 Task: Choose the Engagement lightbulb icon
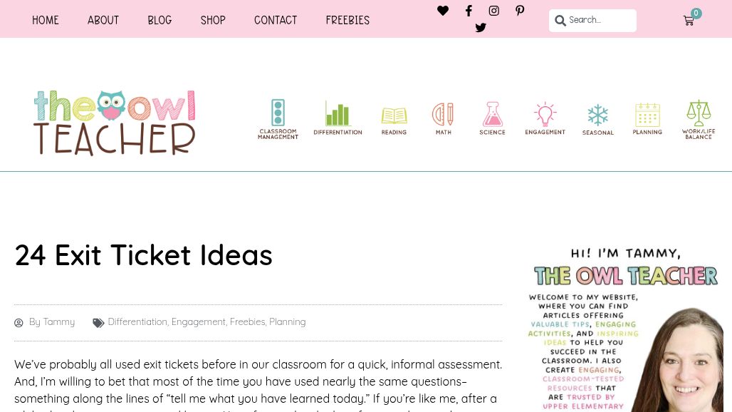pyautogui.click(x=545, y=114)
